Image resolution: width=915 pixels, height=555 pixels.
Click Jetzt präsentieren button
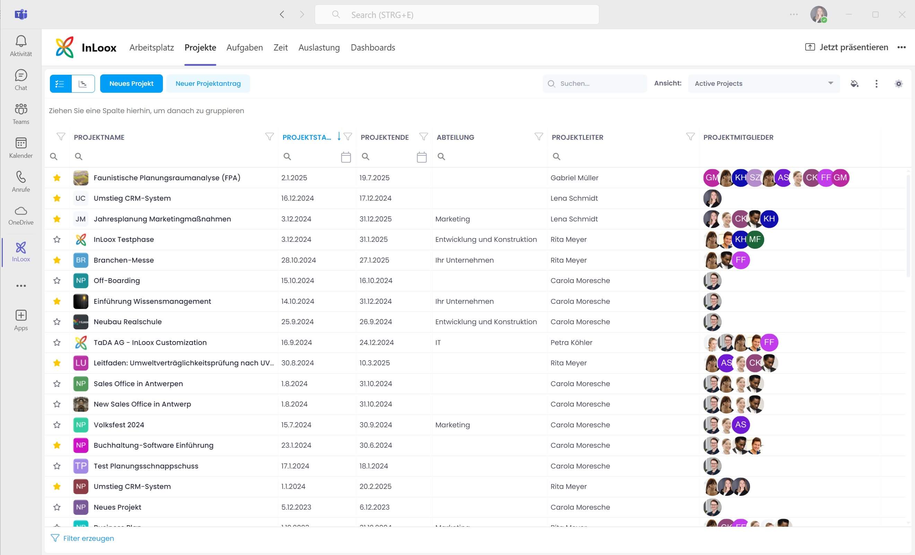847,47
